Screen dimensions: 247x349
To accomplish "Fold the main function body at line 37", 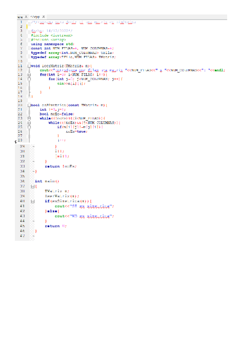I will [33, 186].
